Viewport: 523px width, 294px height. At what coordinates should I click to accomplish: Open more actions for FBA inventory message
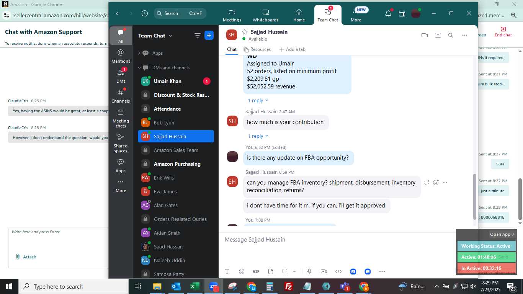[445, 183]
